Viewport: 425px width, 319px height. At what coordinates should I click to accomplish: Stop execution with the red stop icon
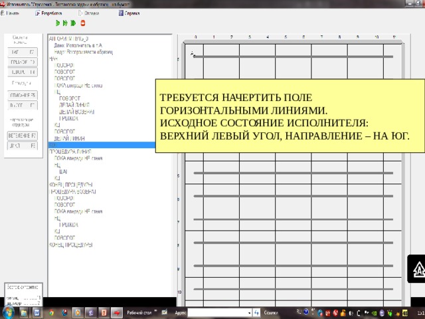coord(83,23)
